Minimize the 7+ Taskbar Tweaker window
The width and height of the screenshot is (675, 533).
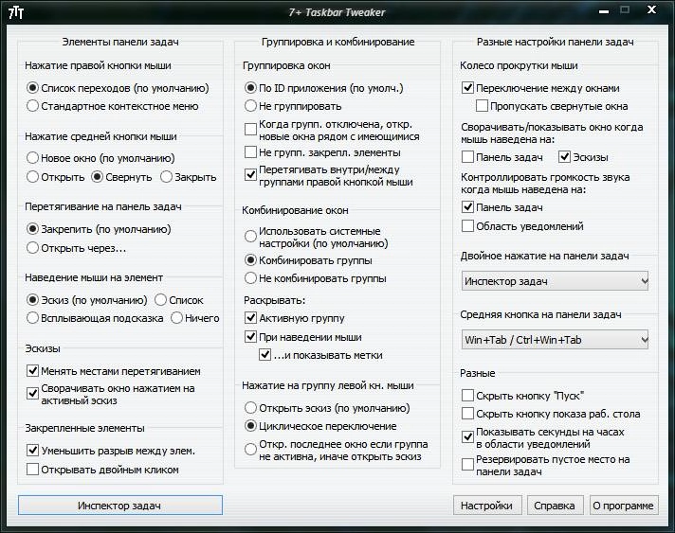point(604,11)
